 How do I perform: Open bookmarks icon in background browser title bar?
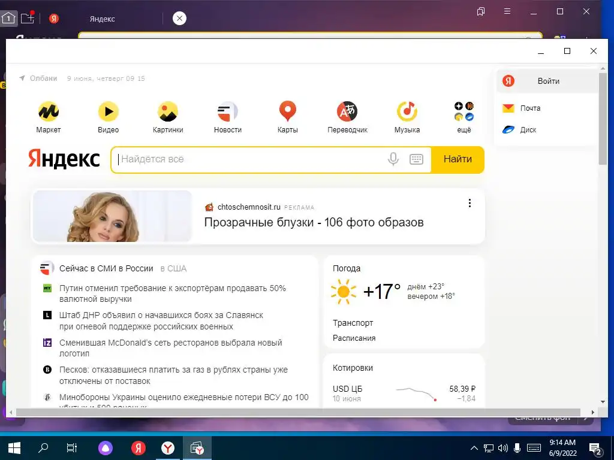click(x=481, y=11)
